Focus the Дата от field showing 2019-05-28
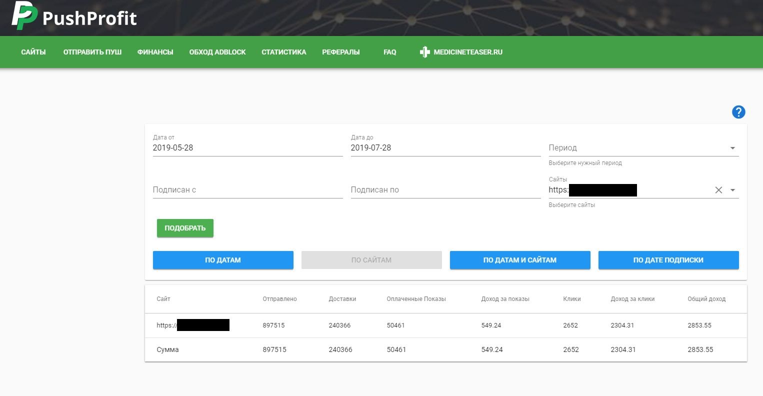This screenshot has width=763, height=396. tap(248, 148)
